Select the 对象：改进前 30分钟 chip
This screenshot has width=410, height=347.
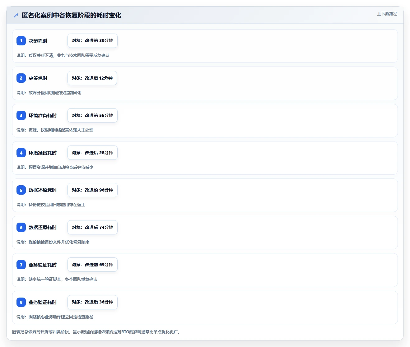pos(92,41)
